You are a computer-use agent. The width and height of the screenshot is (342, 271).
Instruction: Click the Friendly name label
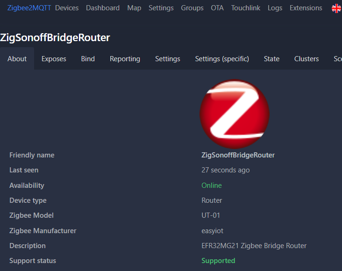32,155
